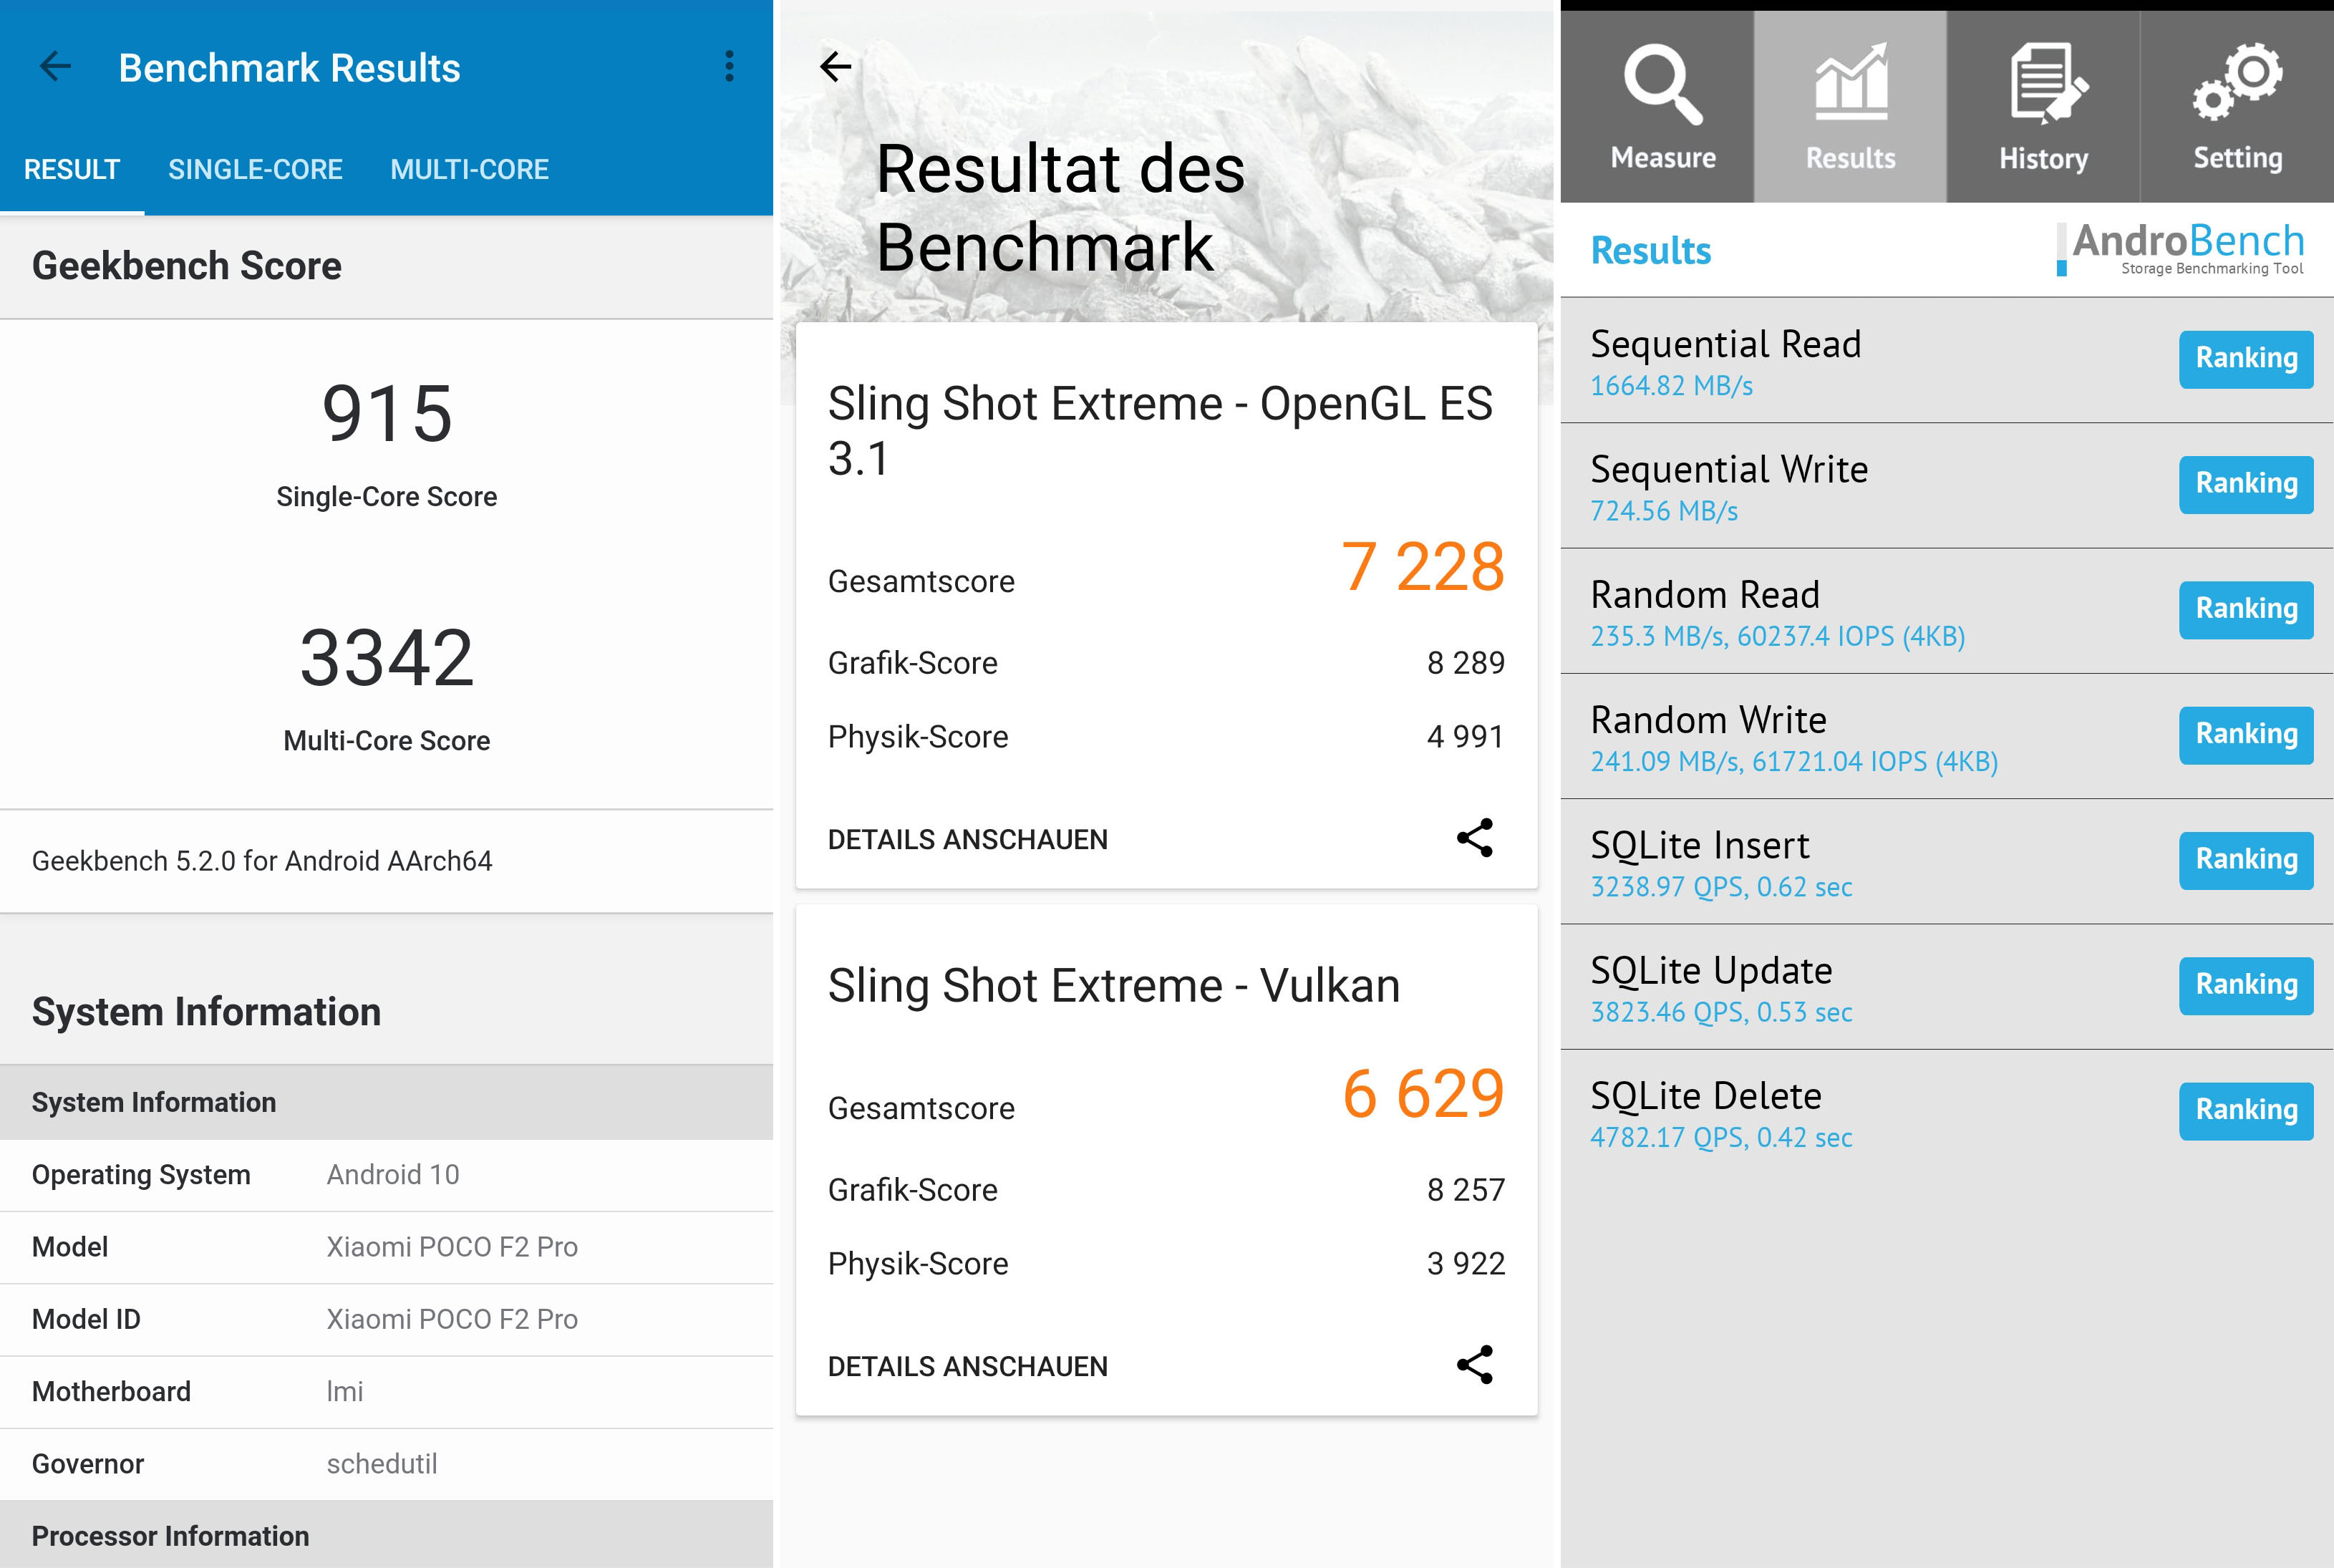Image resolution: width=2334 pixels, height=1568 pixels.
Task: Go back from Geekbench Benchmark Results
Action: 55,67
